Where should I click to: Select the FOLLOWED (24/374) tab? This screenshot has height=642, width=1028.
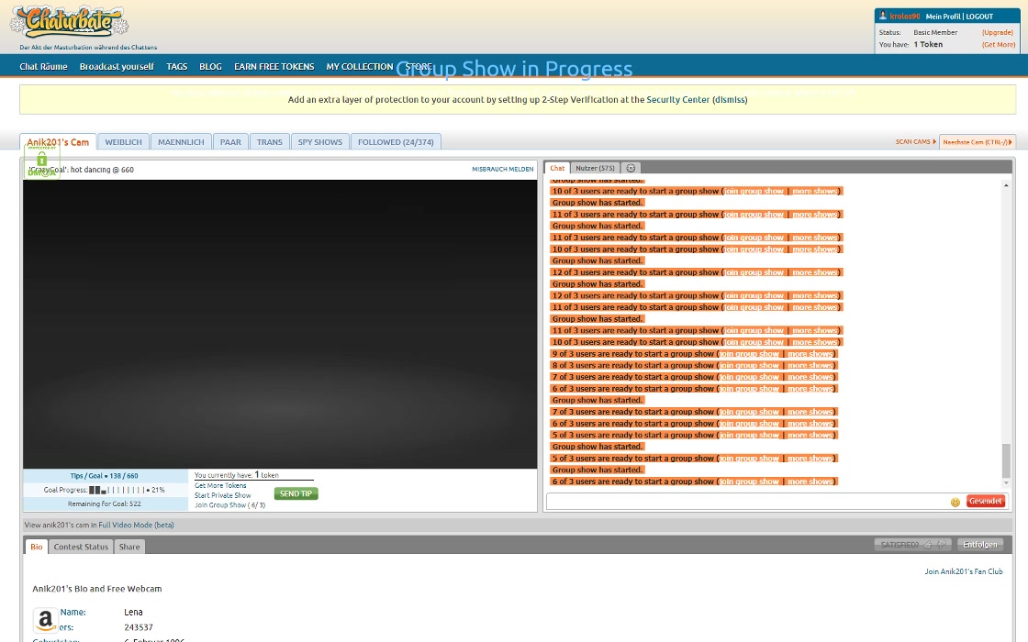click(396, 141)
